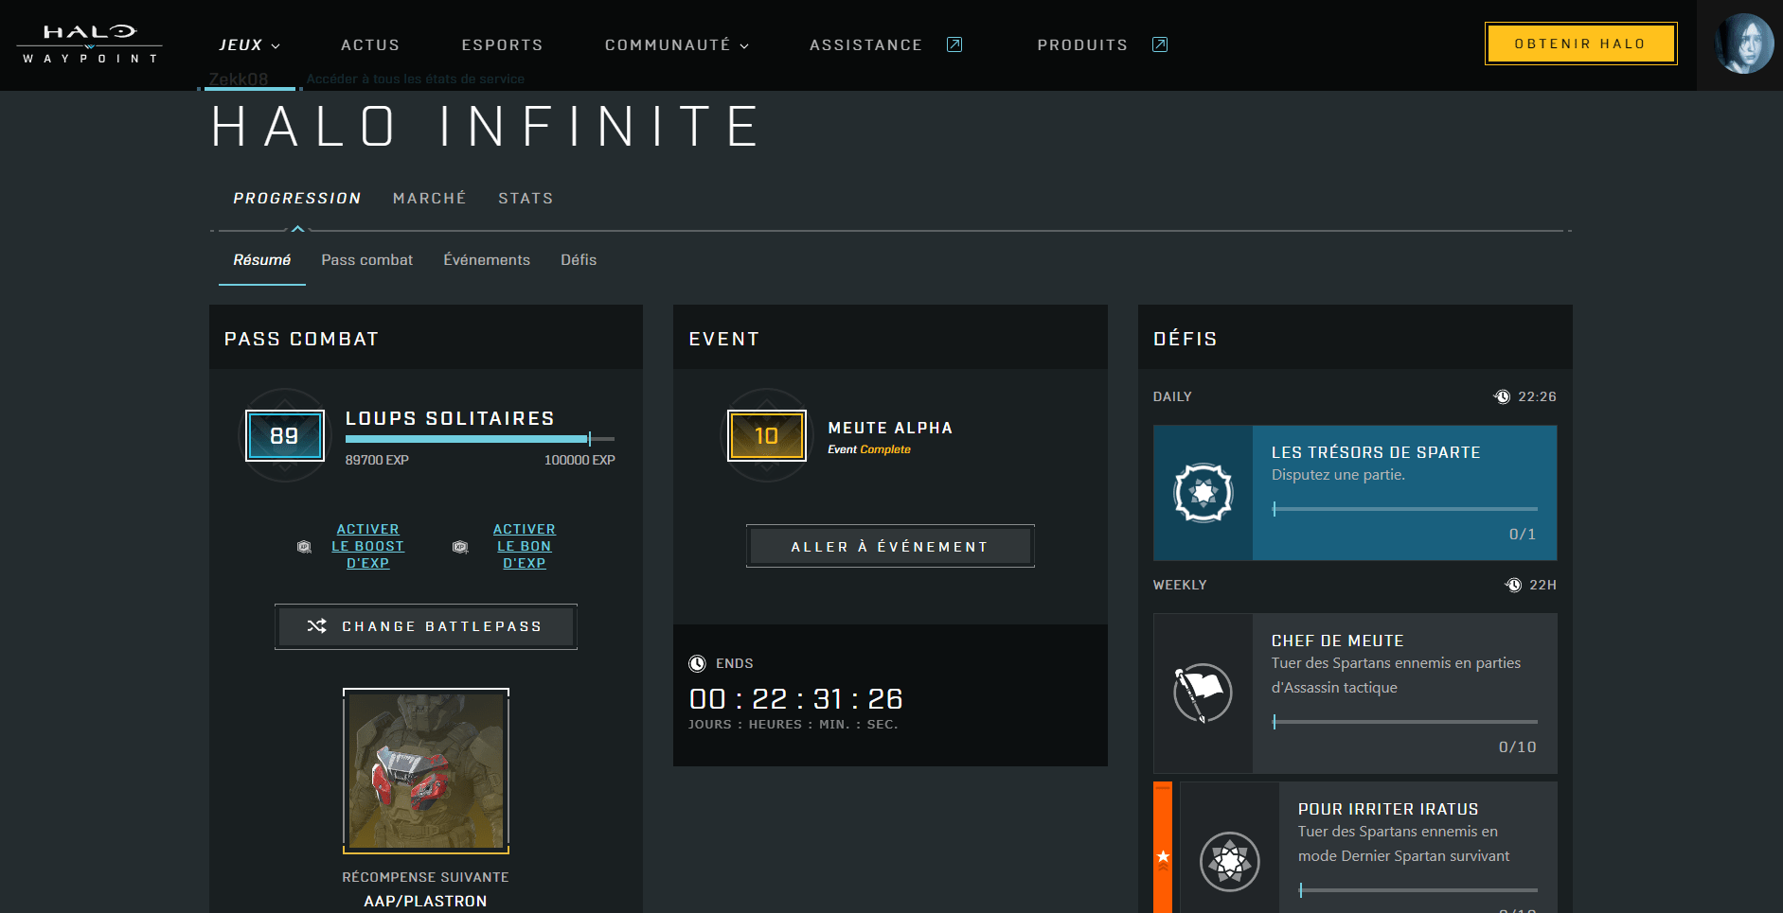Image resolution: width=1783 pixels, height=913 pixels.
Task: Click the Loups Solitaires pass title
Action: click(x=450, y=418)
